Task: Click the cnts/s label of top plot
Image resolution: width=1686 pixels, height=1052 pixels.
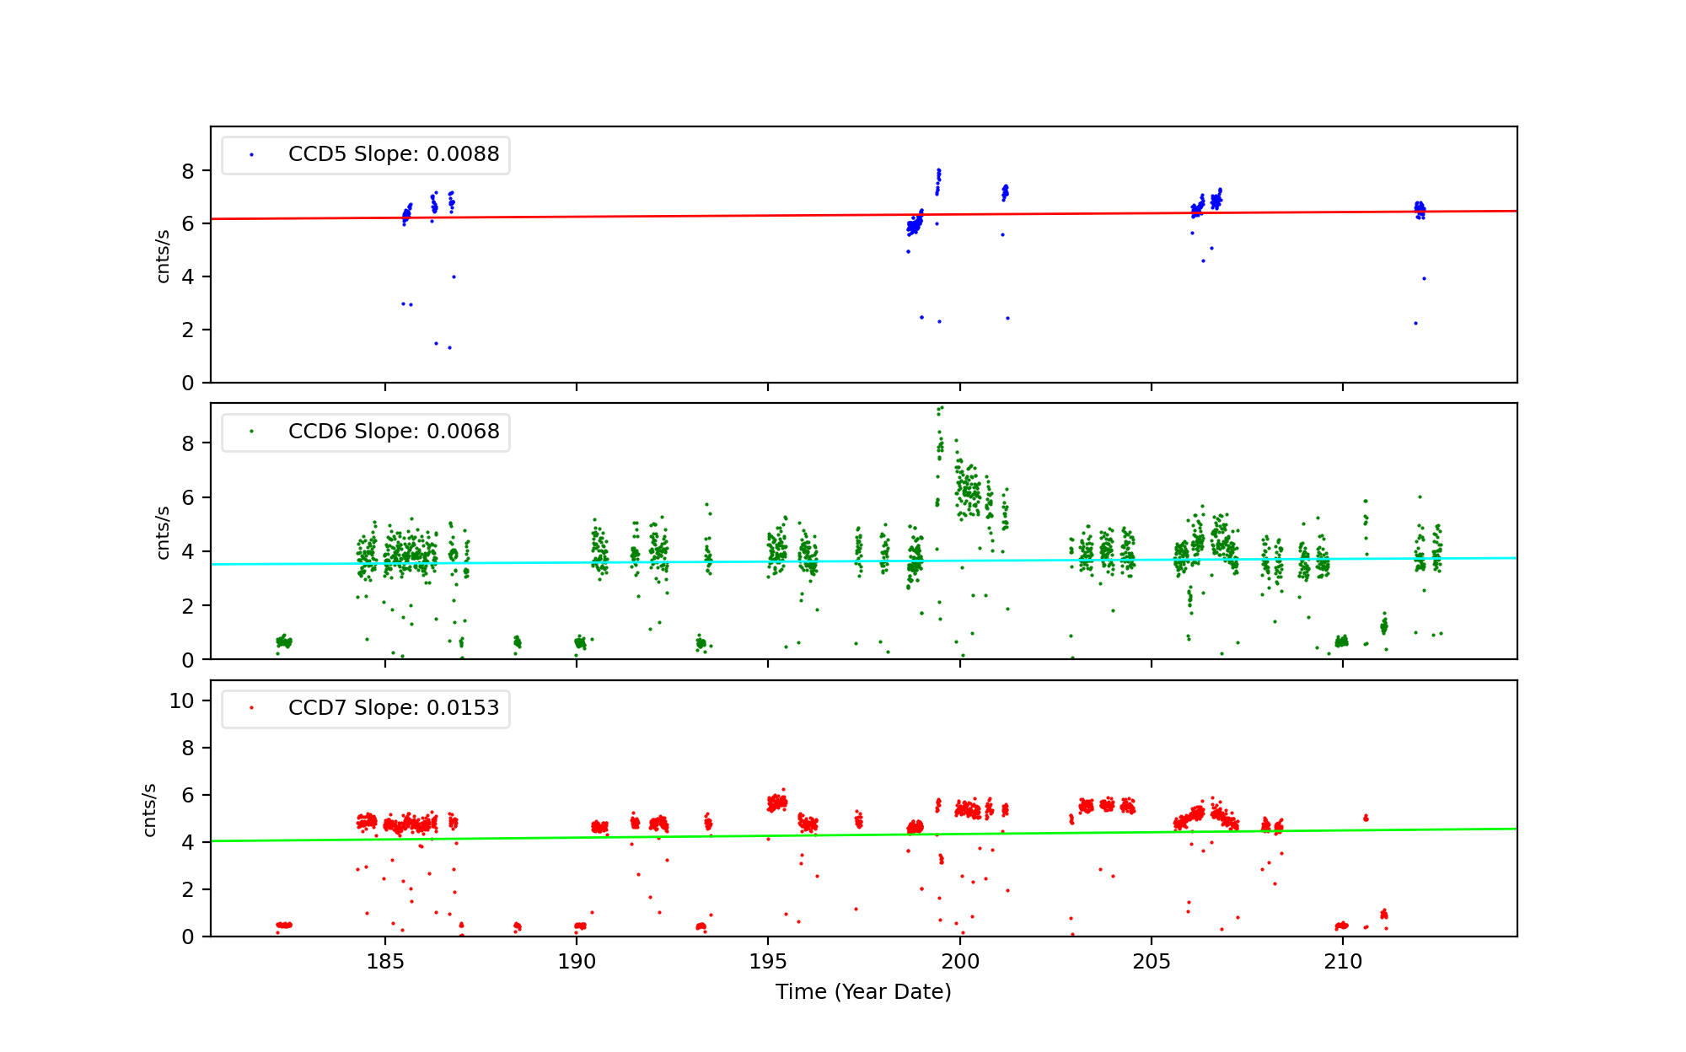Action: [163, 256]
